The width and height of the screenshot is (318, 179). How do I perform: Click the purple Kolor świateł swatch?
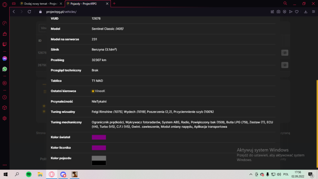[99, 137]
